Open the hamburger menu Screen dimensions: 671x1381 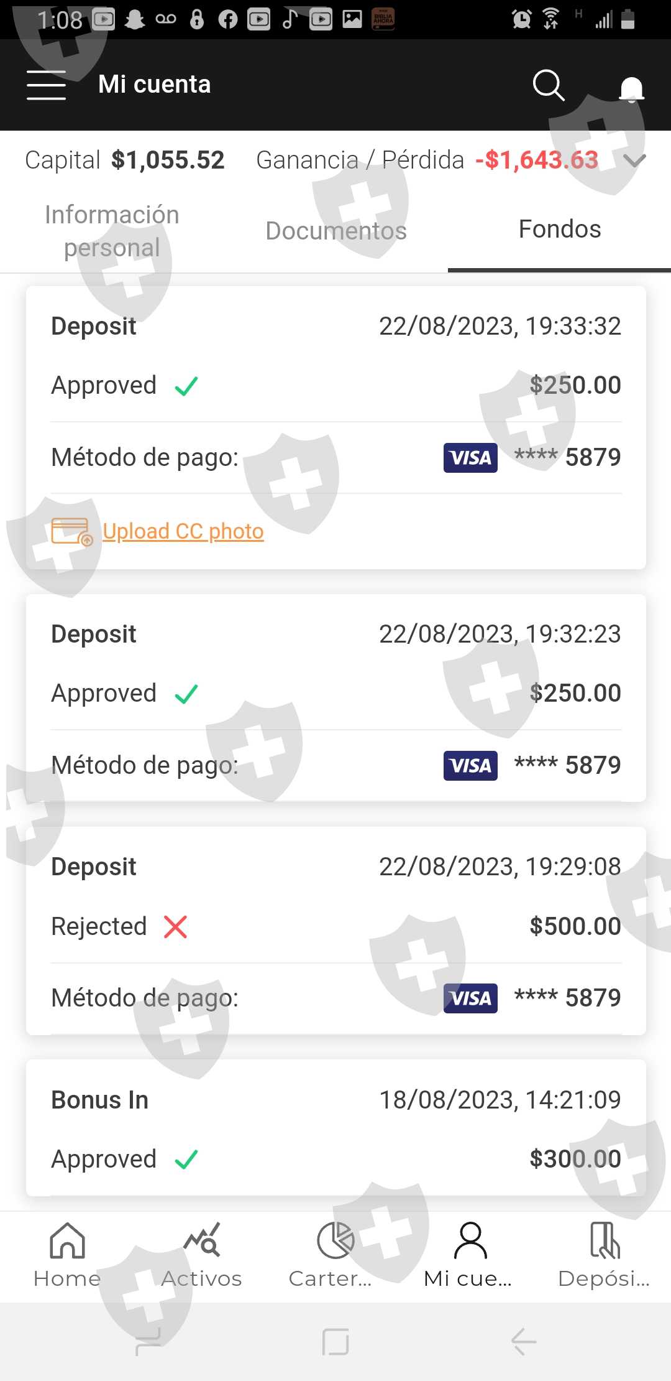(47, 85)
